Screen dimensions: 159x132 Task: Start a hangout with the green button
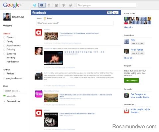point(131,80)
